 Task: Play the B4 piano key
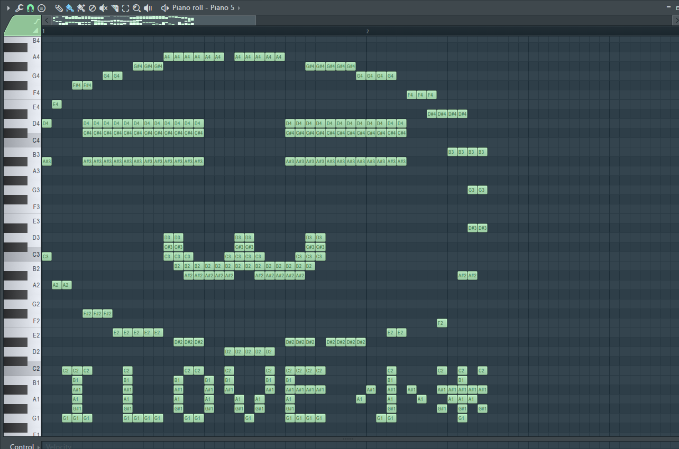point(22,40)
